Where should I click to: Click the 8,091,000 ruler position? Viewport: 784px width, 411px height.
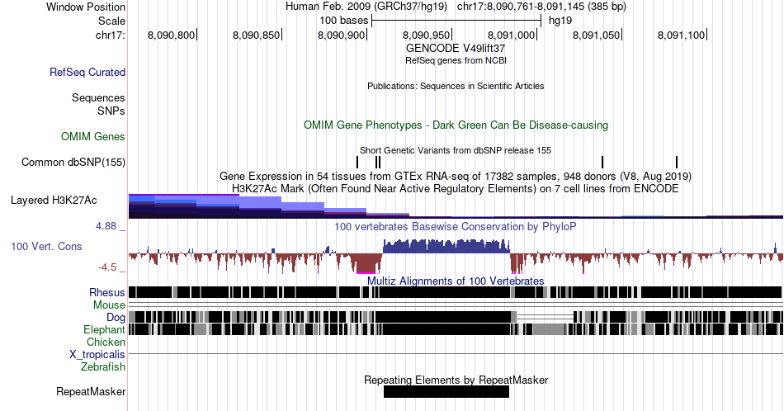pyautogui.click(x=511, y=35)
